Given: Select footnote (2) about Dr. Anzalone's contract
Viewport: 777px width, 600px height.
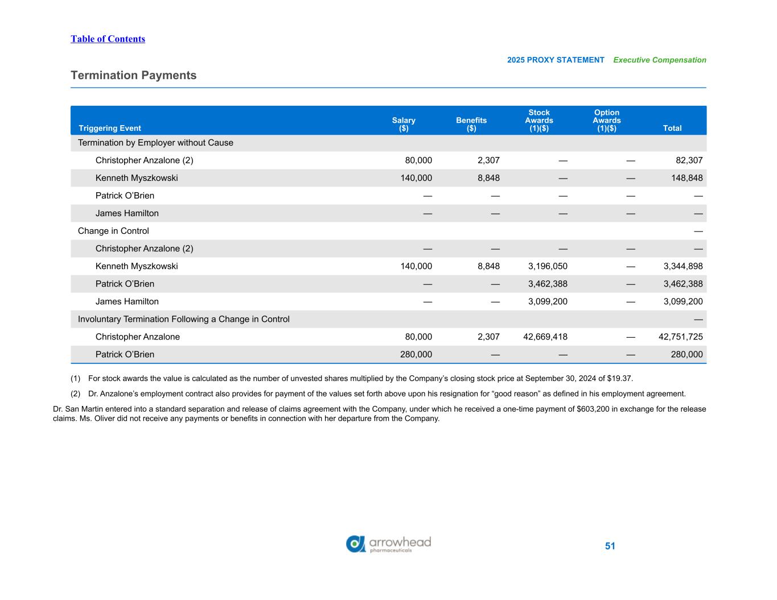Looking at the screenshot, I should [x=386, y=394].
